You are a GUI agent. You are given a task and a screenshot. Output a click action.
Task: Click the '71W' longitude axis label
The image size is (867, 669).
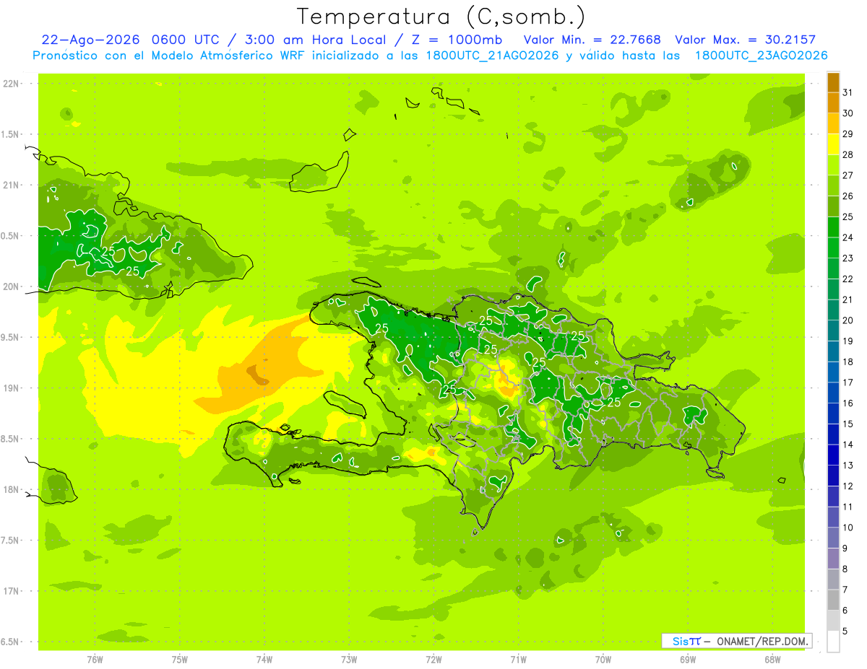(518, 659)
